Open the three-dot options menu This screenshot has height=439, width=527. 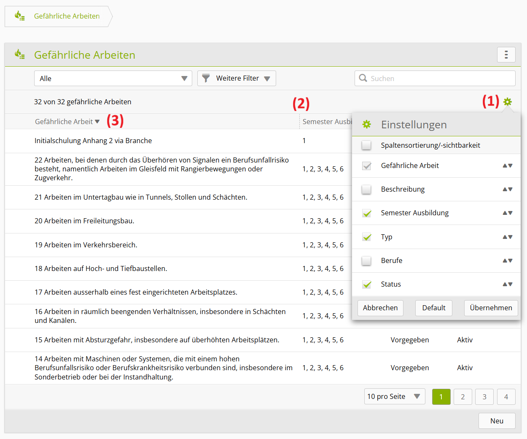click(x=506, y=55)
